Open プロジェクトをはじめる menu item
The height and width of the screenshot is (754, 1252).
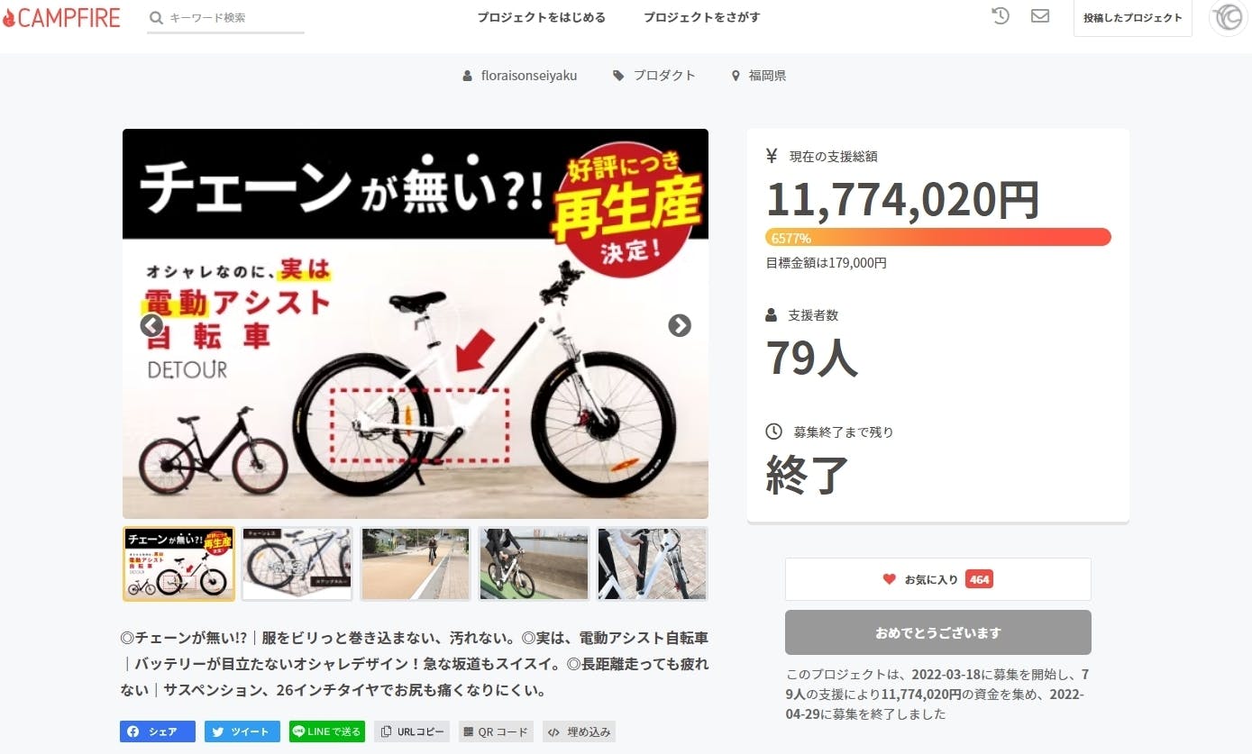(x=541, y=17)
